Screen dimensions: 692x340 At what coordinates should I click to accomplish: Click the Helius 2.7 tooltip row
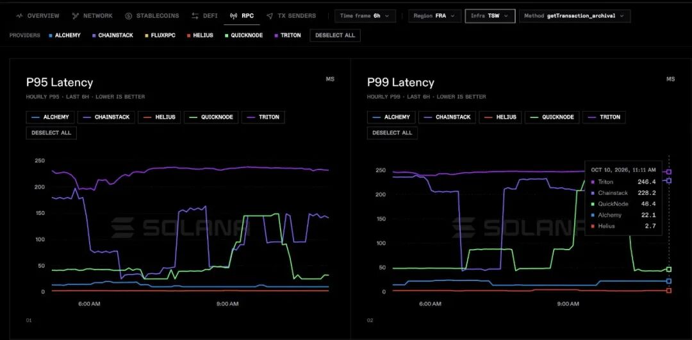pyautogui.click(x=623, y=226)
